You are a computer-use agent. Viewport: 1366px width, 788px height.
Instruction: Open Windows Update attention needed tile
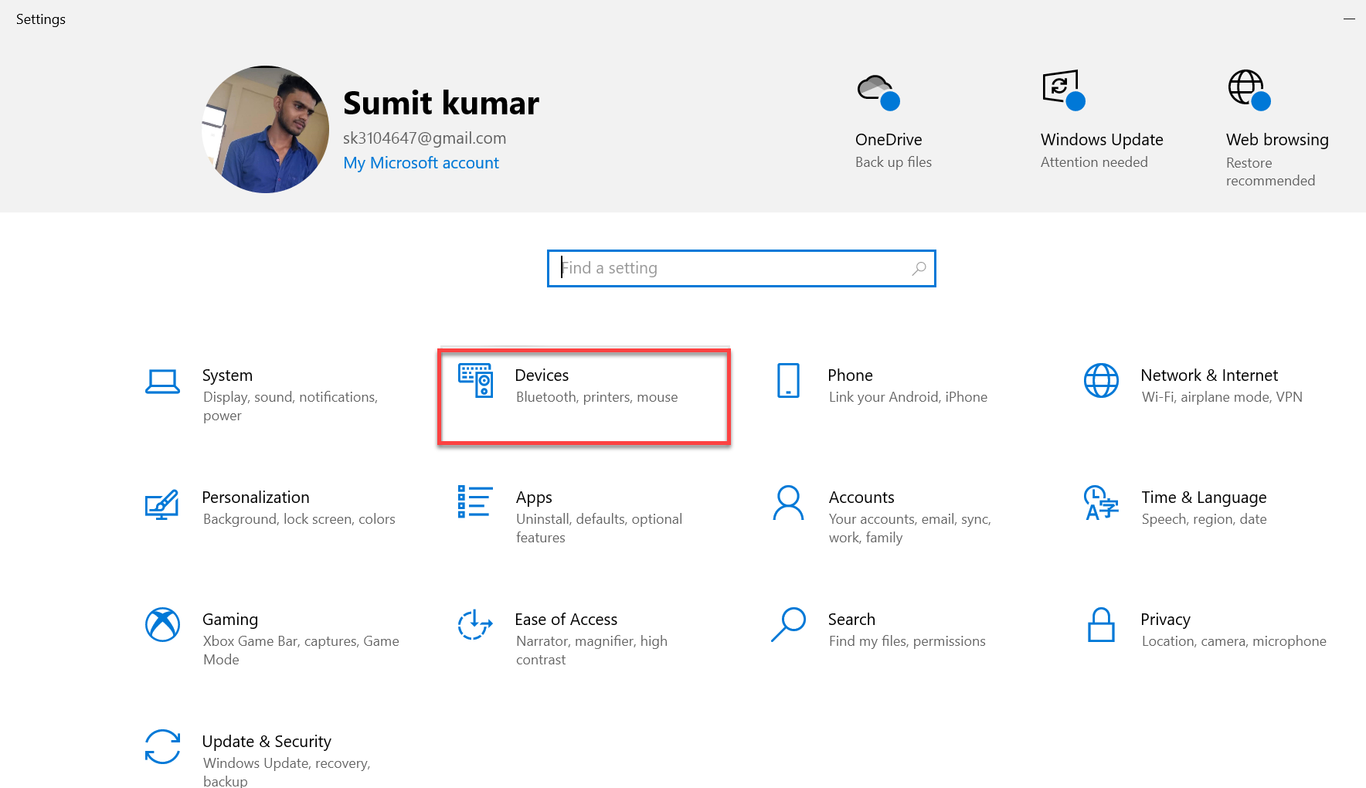tap(1101, 139)
